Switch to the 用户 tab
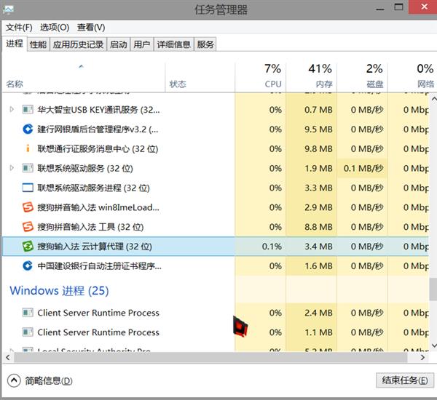The image size is (437, 400). click(142, 44)
